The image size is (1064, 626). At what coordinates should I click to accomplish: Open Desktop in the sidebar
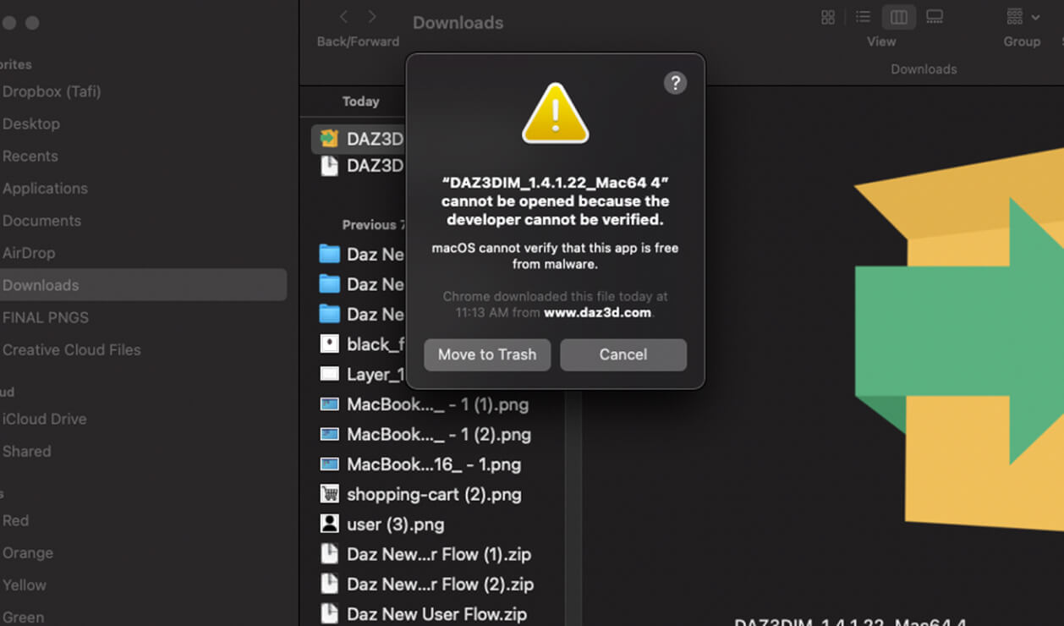pyautogui.click(x=31, y=124)
